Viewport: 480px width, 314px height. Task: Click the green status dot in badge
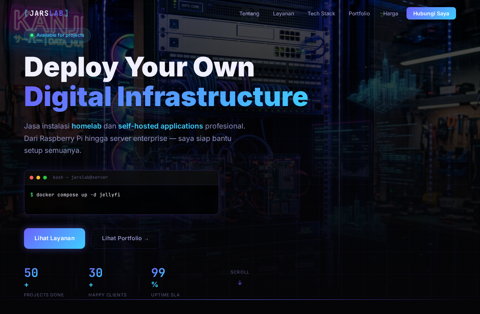click(x=32, y=35)
